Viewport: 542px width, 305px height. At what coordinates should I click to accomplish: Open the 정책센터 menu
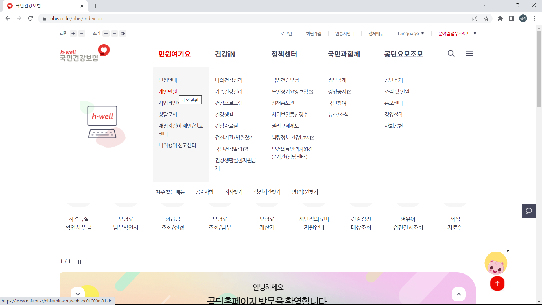[284, 54]
